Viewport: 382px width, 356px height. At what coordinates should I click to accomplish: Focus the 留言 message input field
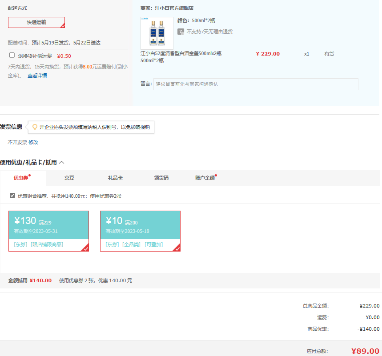[256, 84]
